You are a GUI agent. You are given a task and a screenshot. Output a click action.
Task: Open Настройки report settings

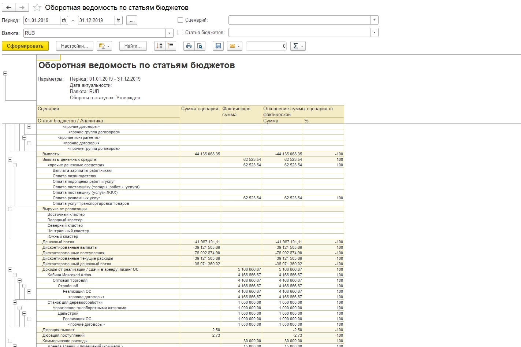coord(74,46)
